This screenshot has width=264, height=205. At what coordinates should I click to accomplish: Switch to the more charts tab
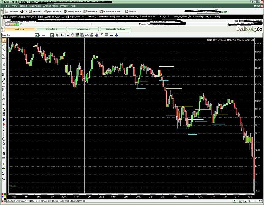(x=52, y=29)
